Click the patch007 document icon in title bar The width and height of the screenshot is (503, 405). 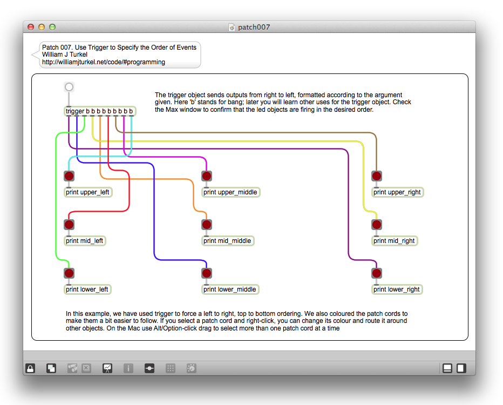(232, 27)
